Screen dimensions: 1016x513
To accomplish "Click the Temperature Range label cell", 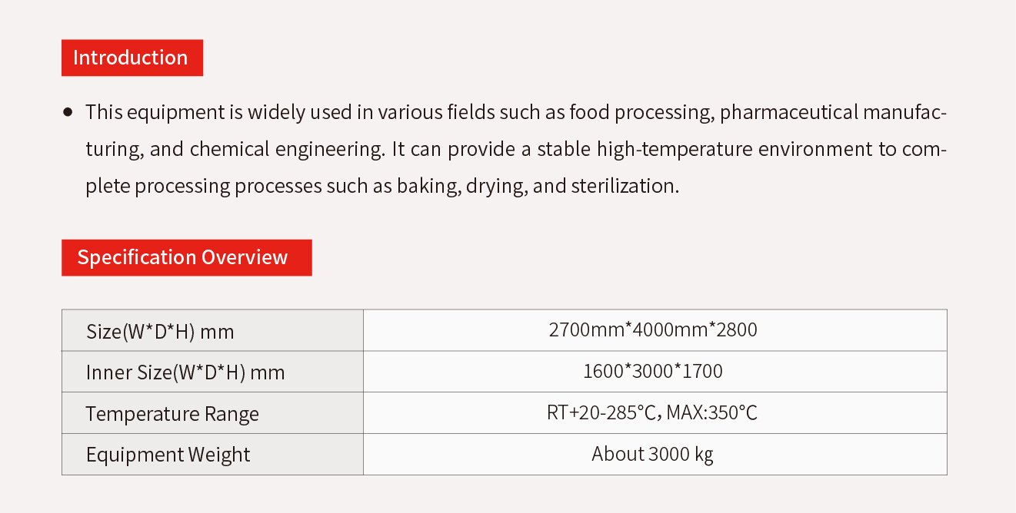I will 212,413.
